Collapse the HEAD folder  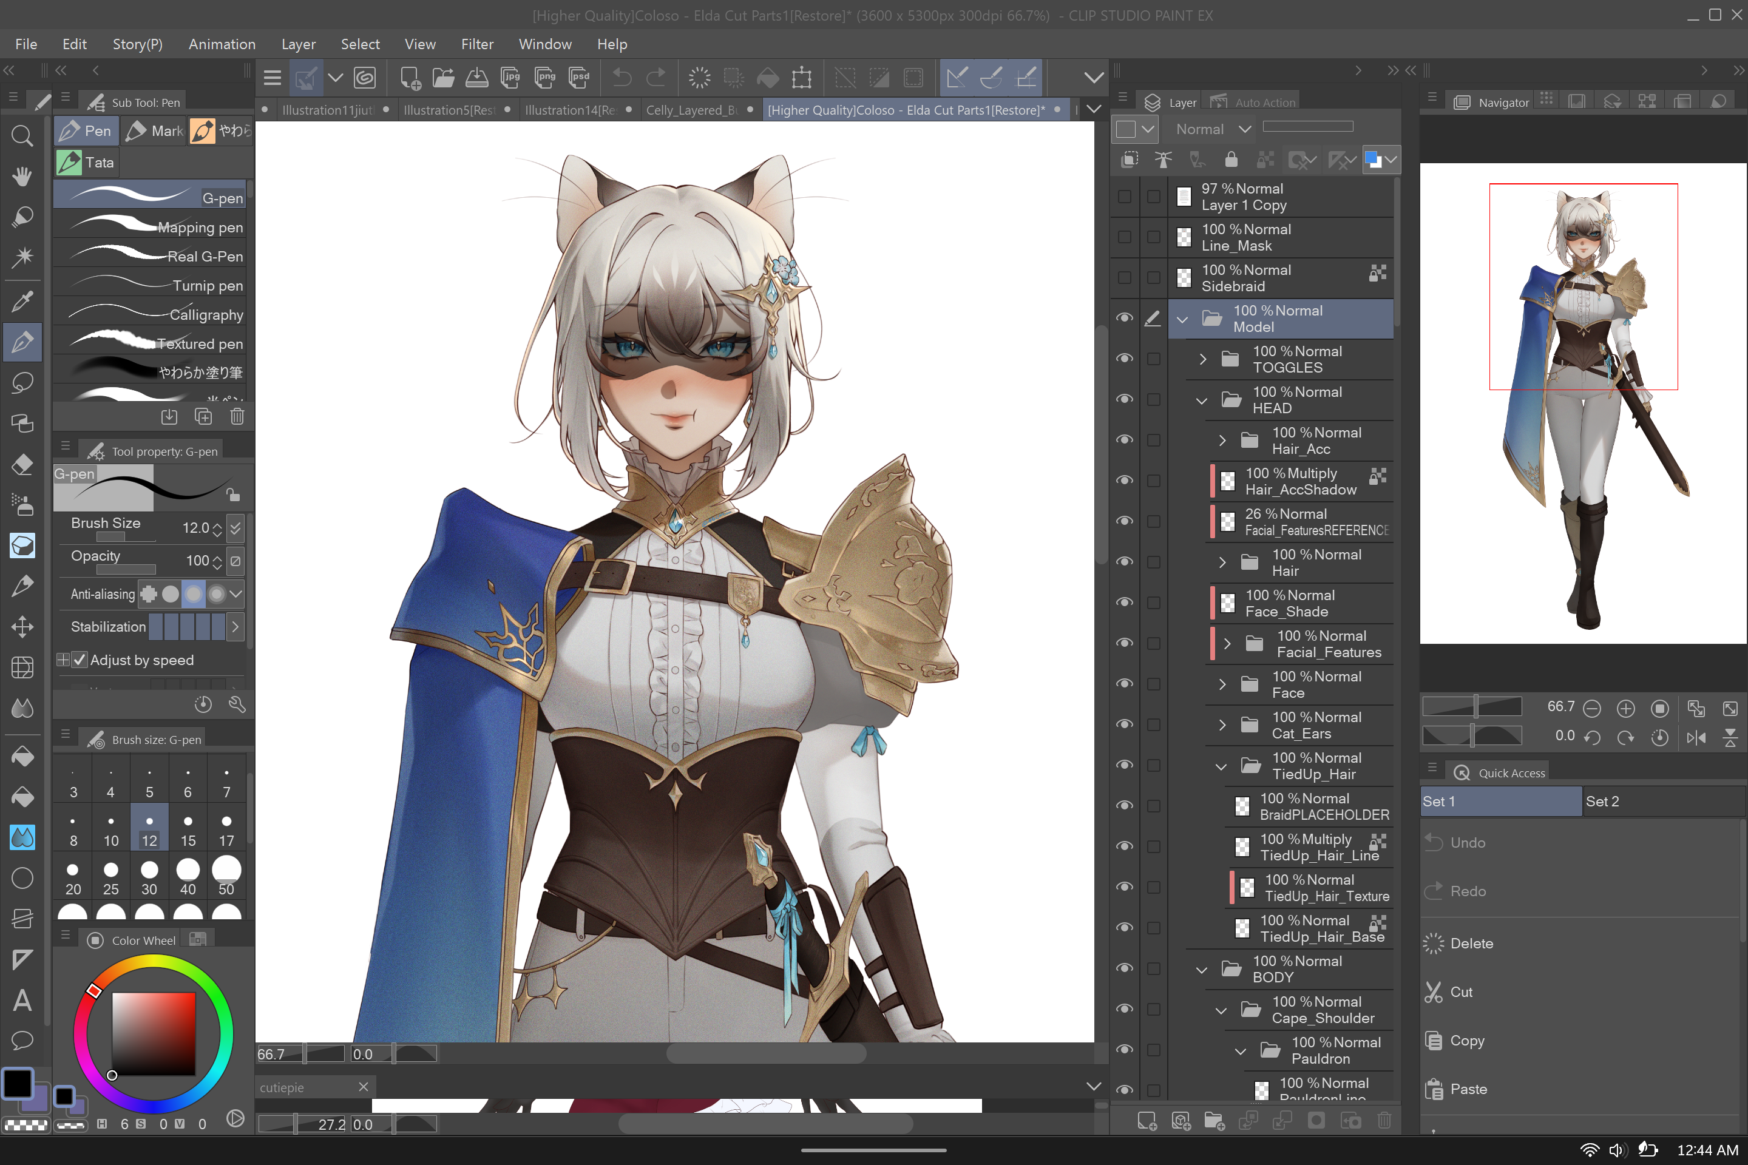coord(1202,400)
